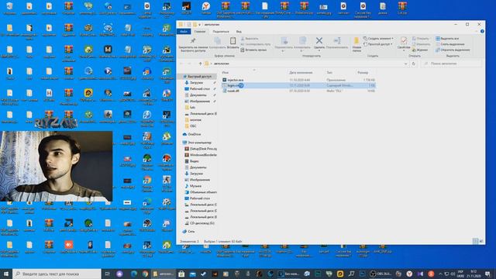The height and width of the screenshot is (279, 496).
Task: Switch to details view toggle in status bar
Action: click(x=475, y=241)
